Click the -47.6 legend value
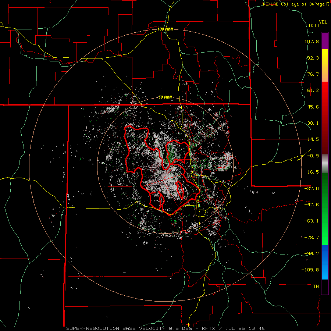The image size is (331, 331). [x=312, y=205]
